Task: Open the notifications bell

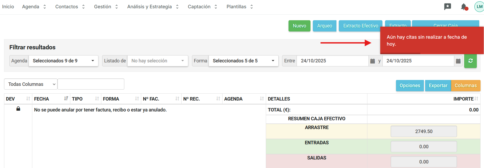Action: click(464, 7)
